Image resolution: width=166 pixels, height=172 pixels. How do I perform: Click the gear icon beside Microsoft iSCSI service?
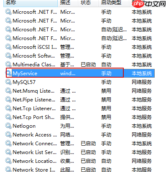tap(8, 47)
